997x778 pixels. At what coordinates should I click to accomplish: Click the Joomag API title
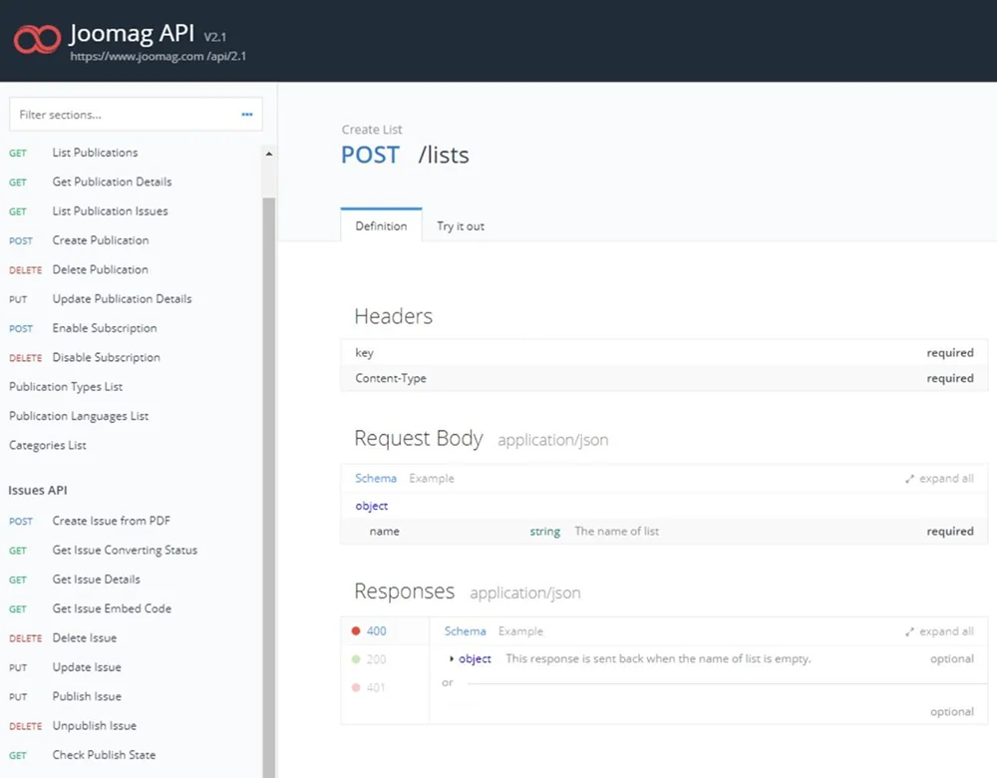132,33
